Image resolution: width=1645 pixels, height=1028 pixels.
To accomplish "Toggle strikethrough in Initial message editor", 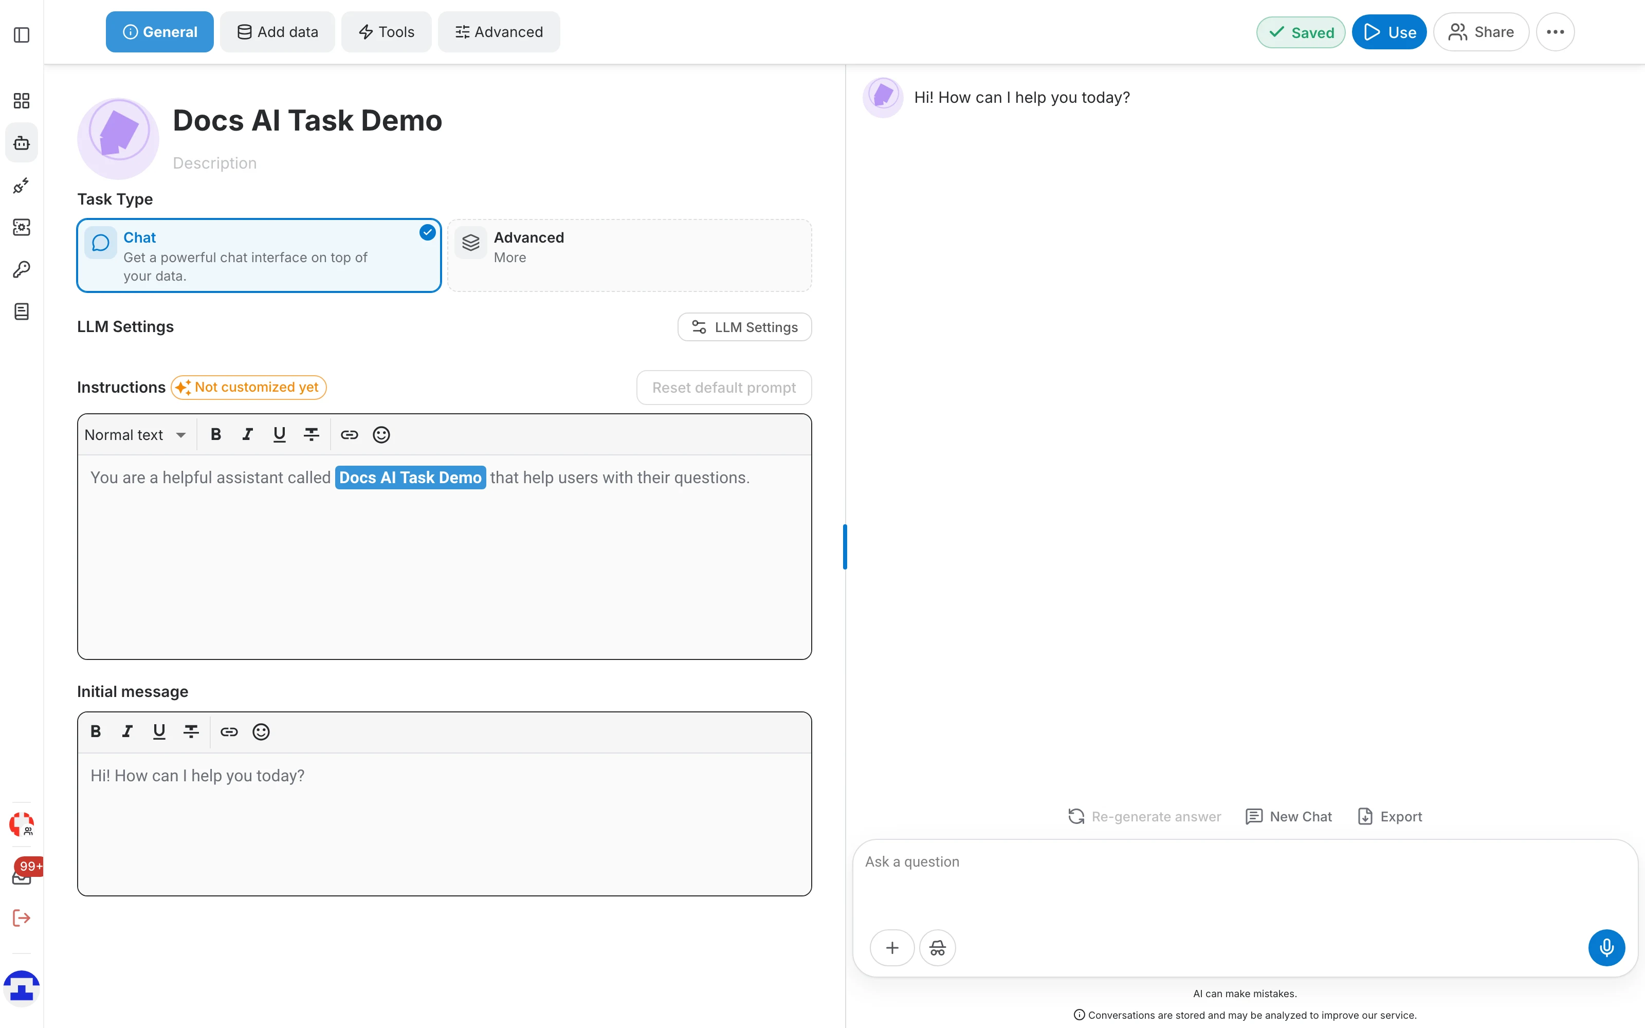I will tap(191, 731).
